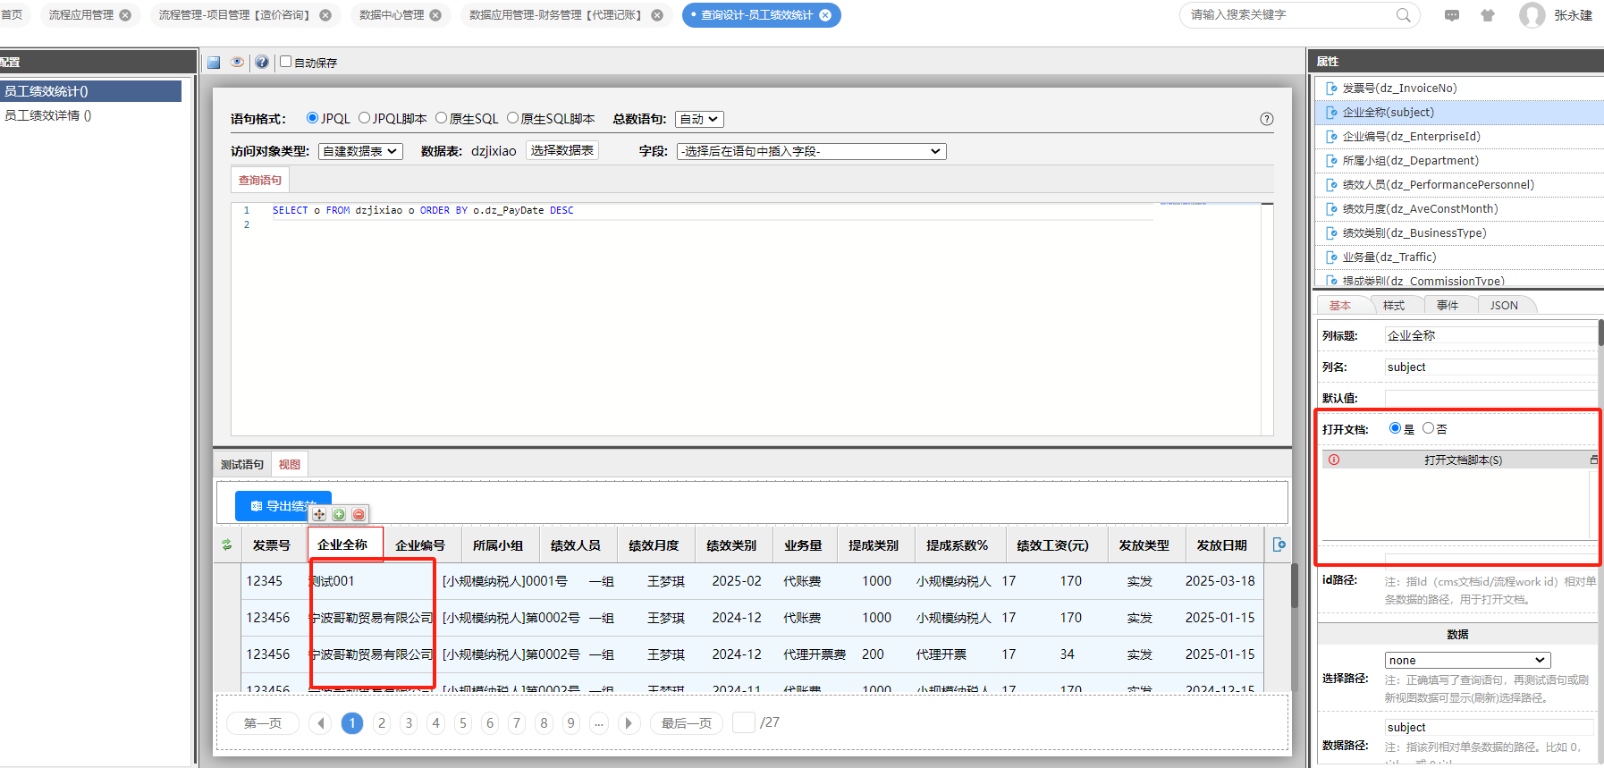Viewport: 1604px width, 768px height.
Task: Open the chat message icon in header
Action: [x=1451, y=15]
